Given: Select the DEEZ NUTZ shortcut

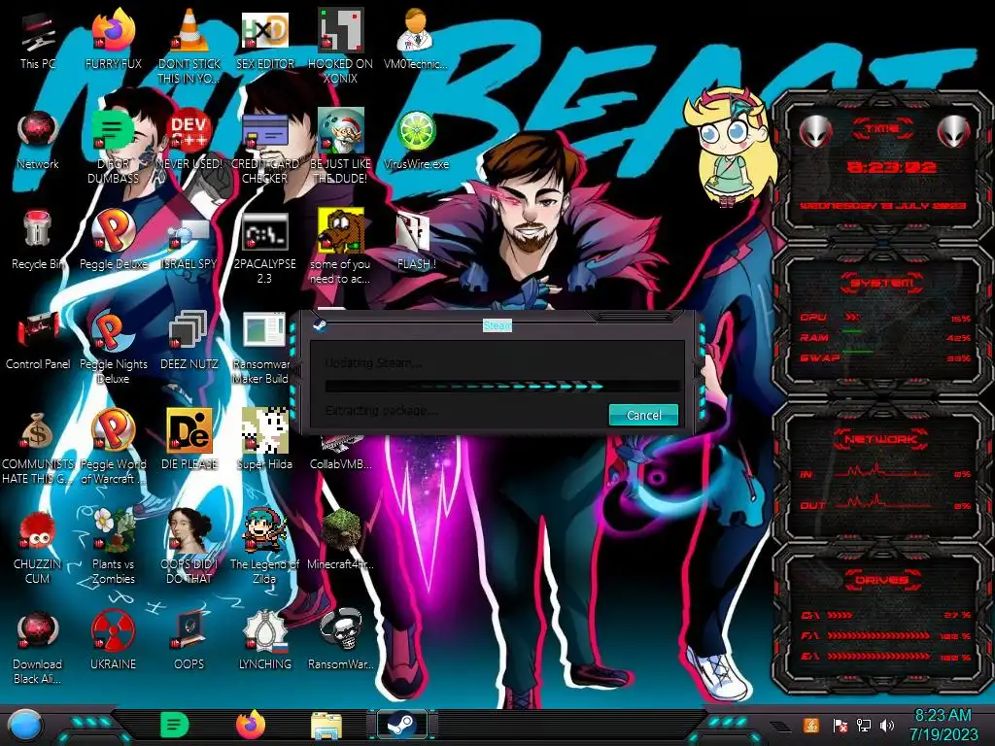Looking at the screenshot, I should (x=189, y=341).
